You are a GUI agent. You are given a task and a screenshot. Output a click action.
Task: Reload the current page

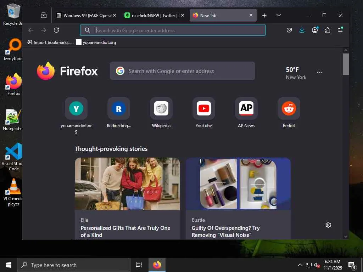pyautogui.click(x=56, y=30)
